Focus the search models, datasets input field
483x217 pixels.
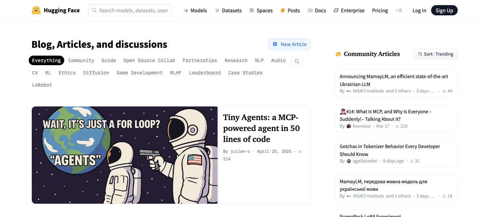[130, 11]
